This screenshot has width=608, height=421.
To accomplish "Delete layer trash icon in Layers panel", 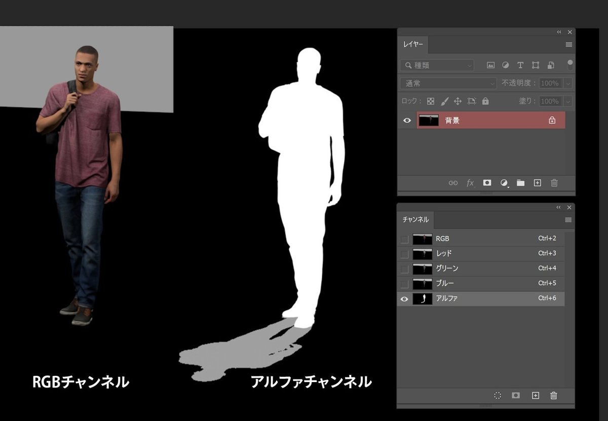I will pyautogui.click(x=554, y=183).
